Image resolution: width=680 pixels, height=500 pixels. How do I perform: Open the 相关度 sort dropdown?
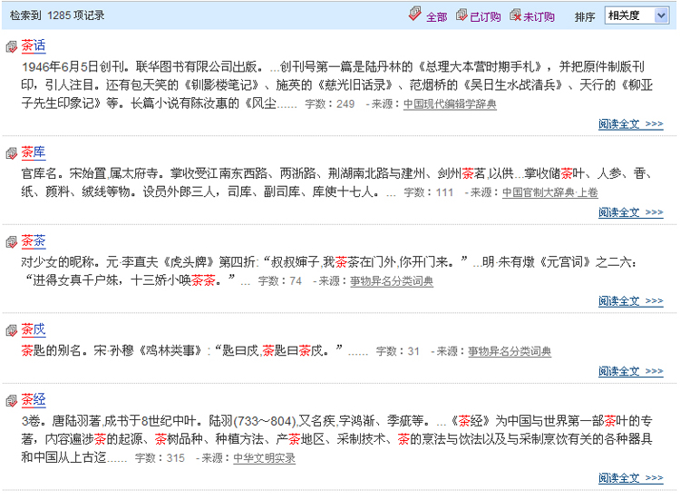tap(636, 15)
